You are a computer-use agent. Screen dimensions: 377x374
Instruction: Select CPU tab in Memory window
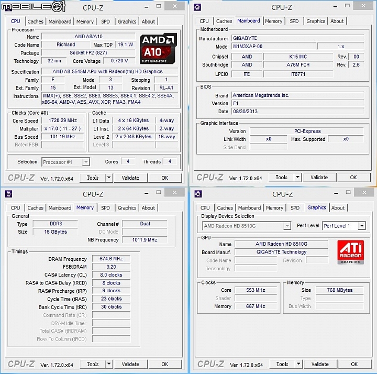pyautogui.click(x=15, y=207)
